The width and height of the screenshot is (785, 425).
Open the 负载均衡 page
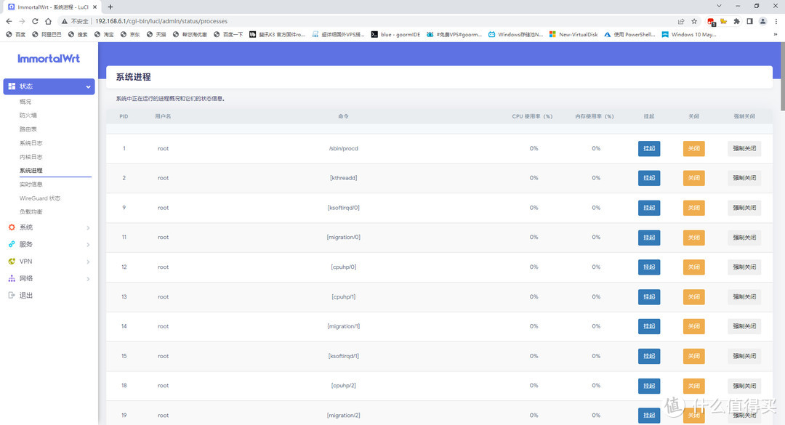[x=31, y=211]
